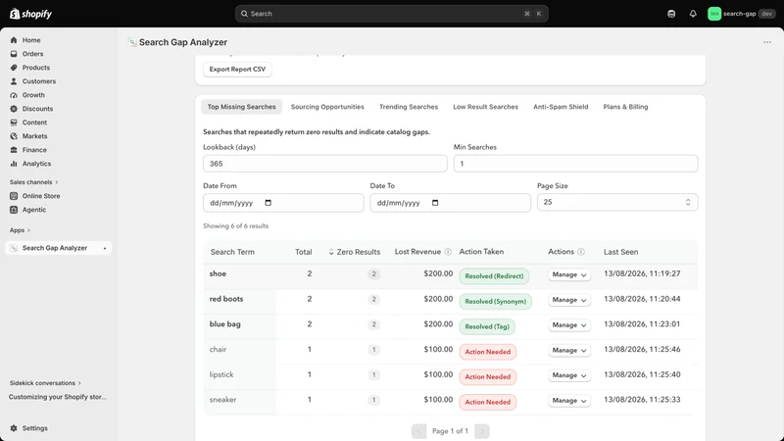Click the Resolved (Synonym) badge
Screen dimensions: 784x441
coord(496,302)
